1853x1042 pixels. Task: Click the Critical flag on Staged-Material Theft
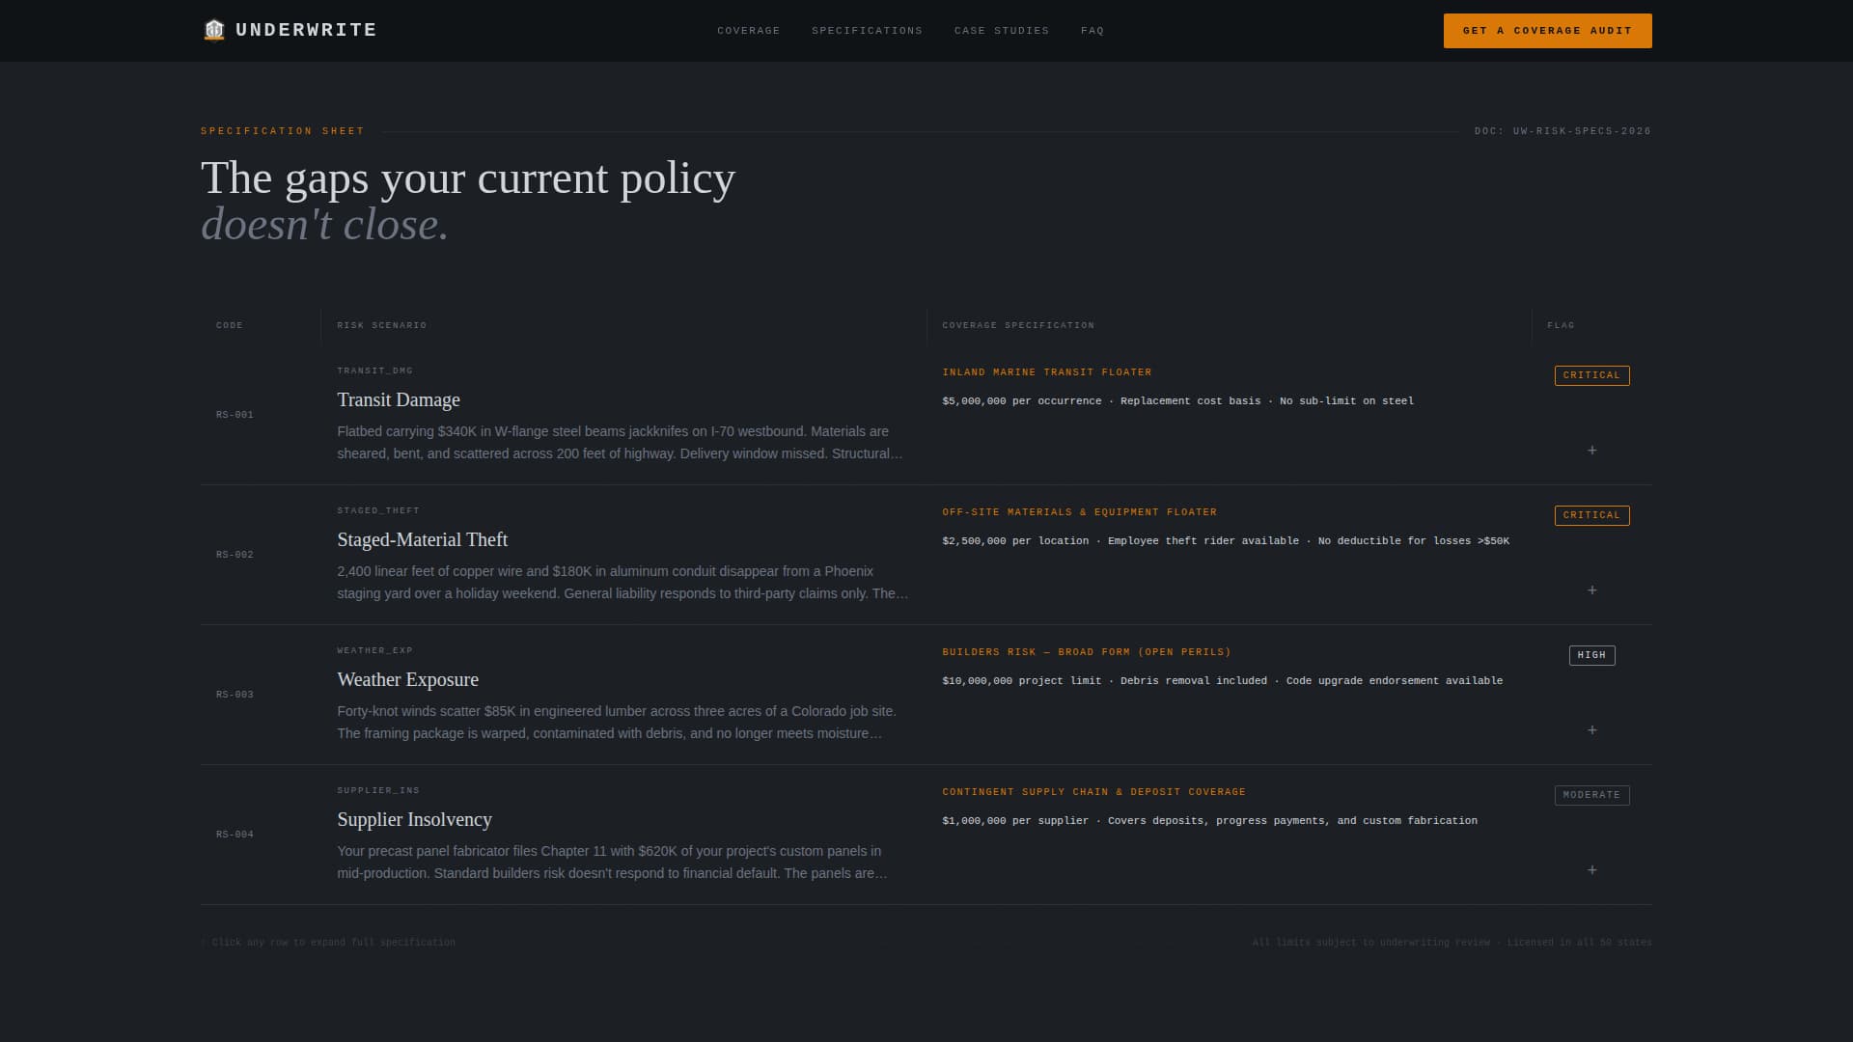[x=1591, y=515]
